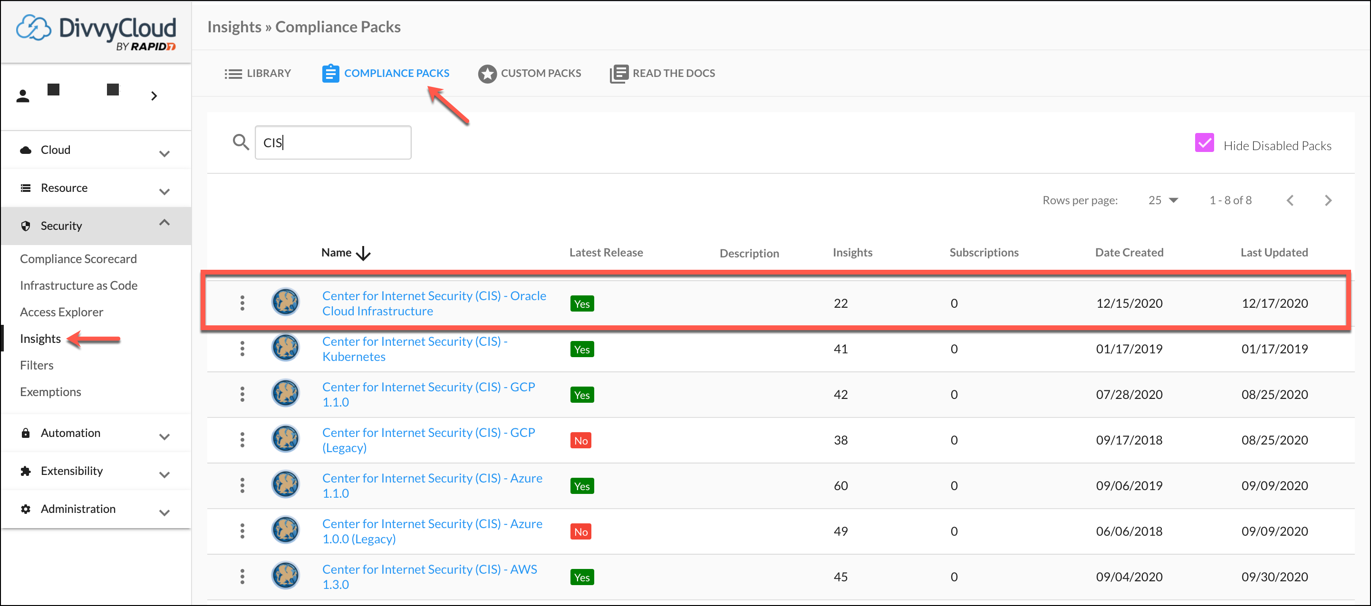Click the Library list icon
This screenshot has height=606, width=1371.
click(233, 74)
